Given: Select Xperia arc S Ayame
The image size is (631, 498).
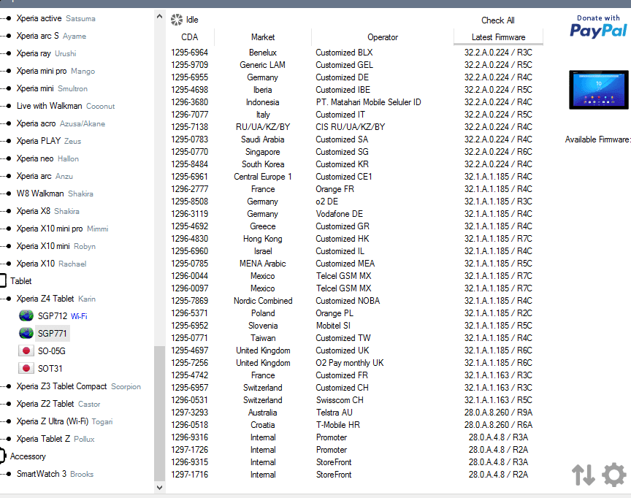Looking at the screenshot, I should coord(51,36).
